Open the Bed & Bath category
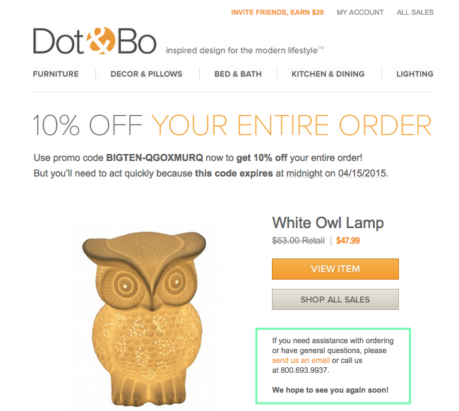Viewport: 459px width, 411px height. coord(238,73)
